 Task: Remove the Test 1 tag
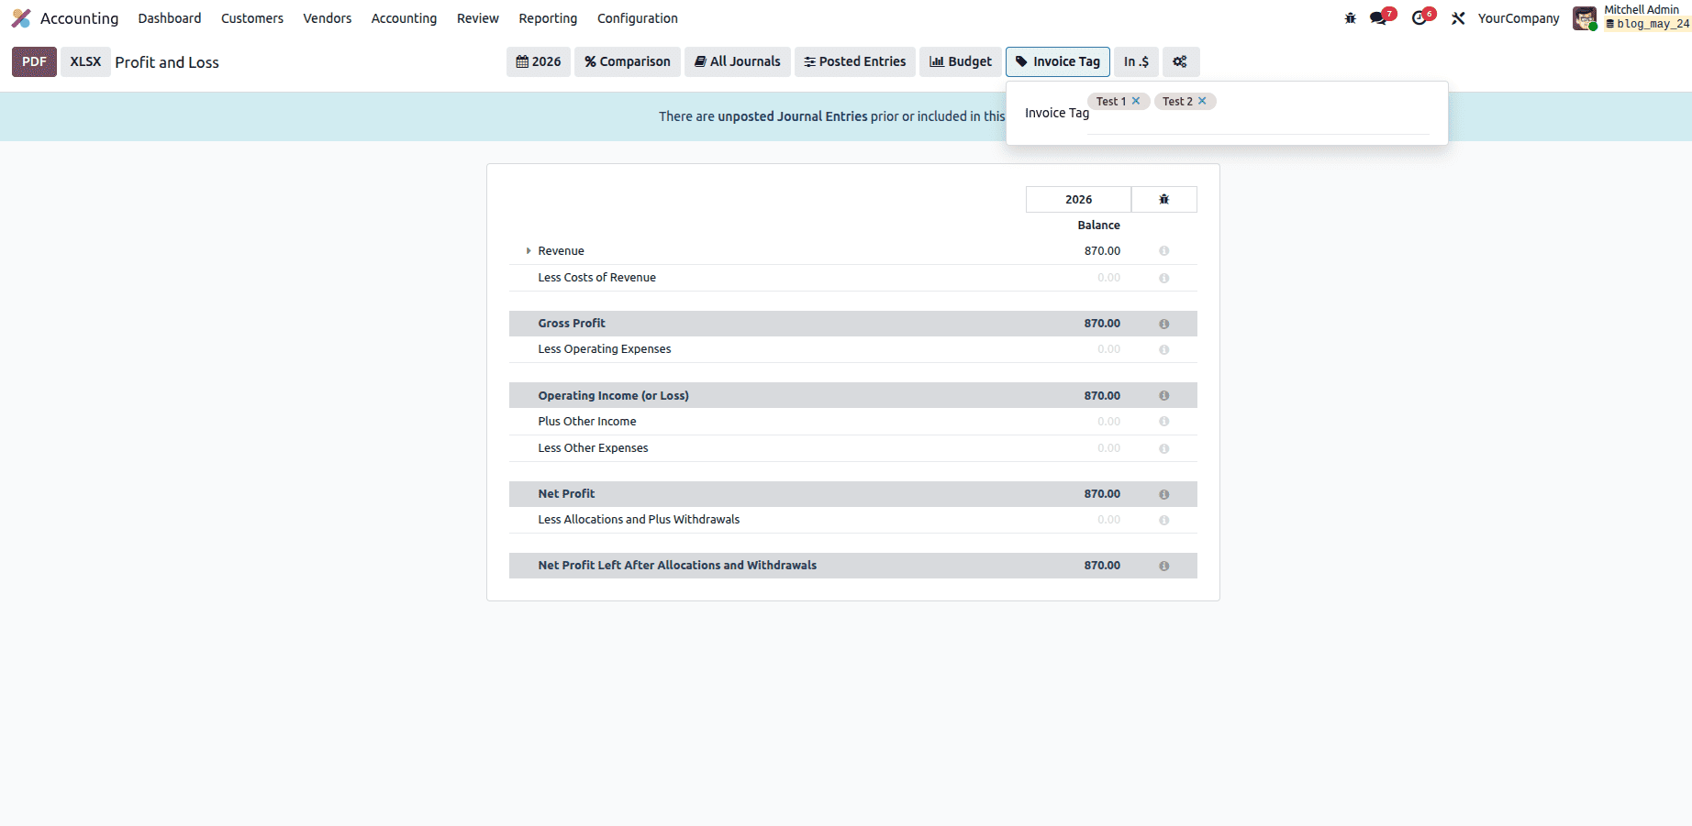coord(1136,101)
